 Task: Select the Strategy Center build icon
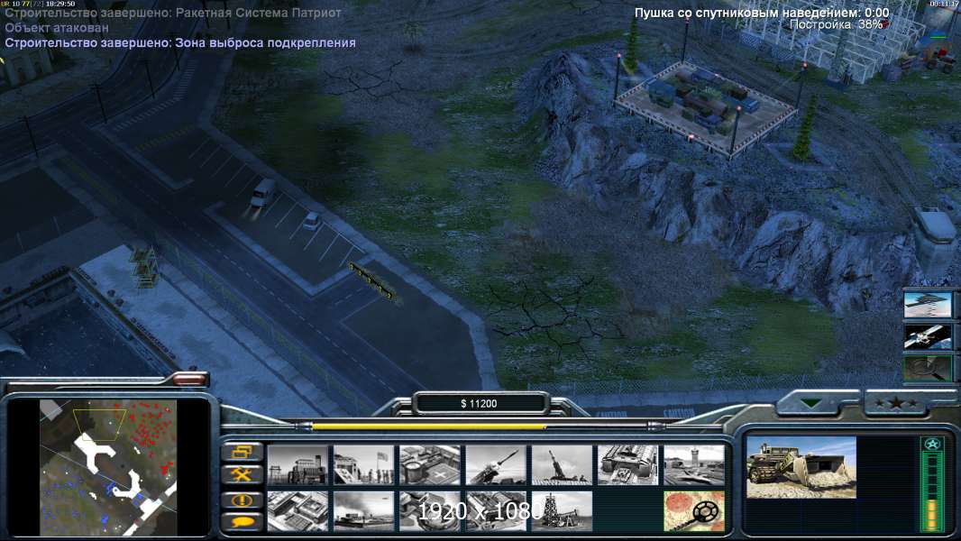297,511
